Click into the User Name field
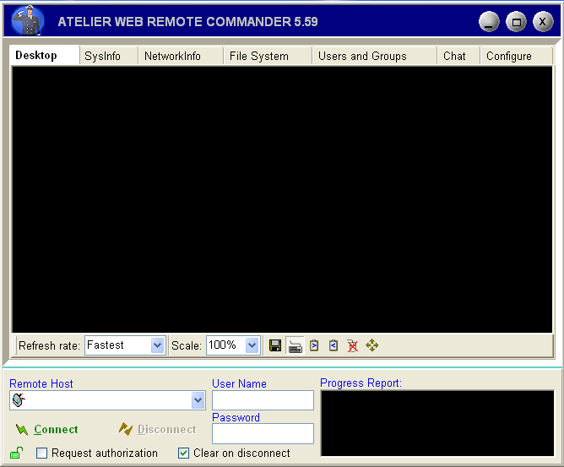The image size is (564, 467). click(263, 400)
